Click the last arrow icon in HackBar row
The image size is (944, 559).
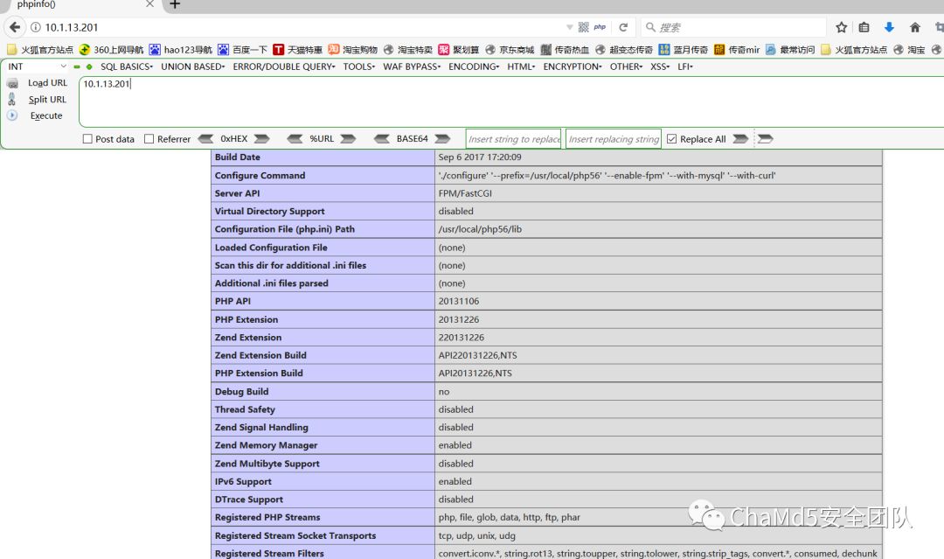click(765, 138)
